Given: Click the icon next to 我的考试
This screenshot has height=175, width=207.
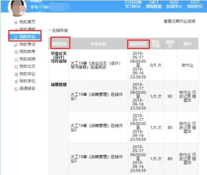Looking at the screenshot, I should pyautogui.click(x=16, y=45).
